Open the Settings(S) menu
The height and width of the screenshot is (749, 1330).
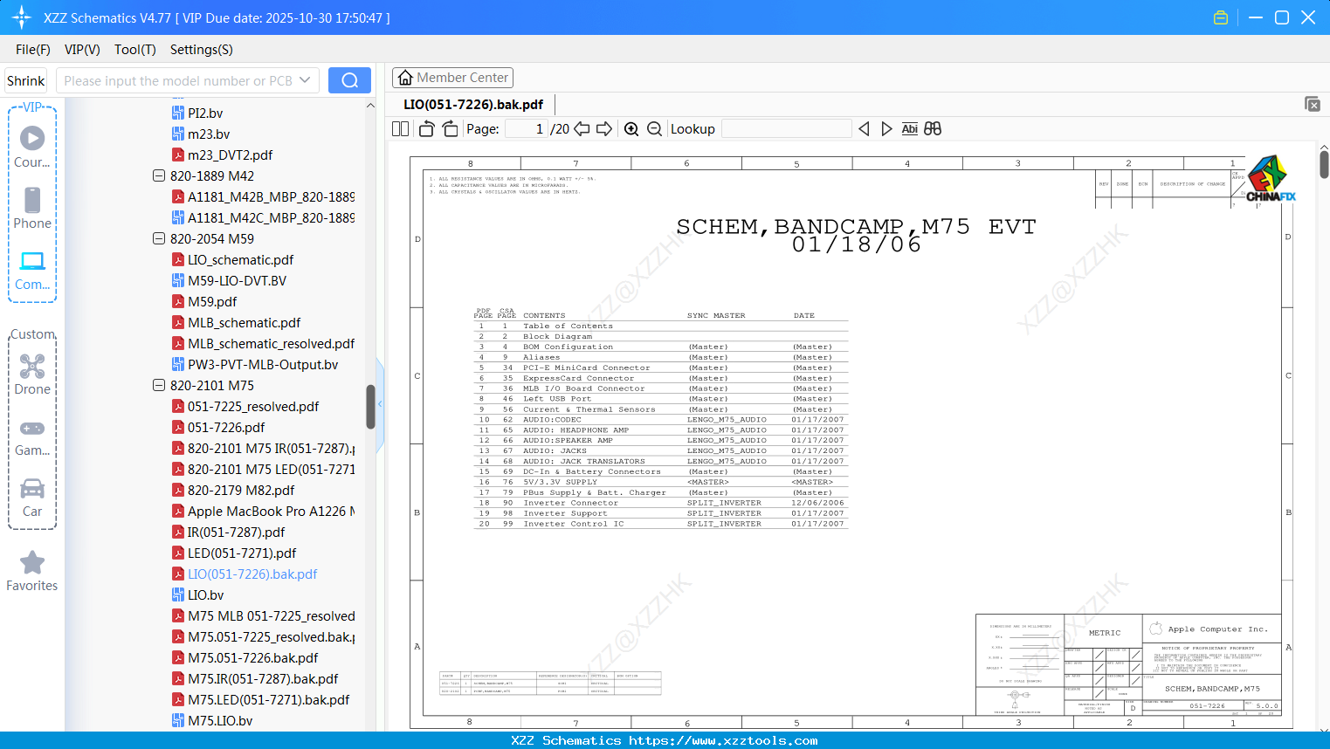(202, 50)
